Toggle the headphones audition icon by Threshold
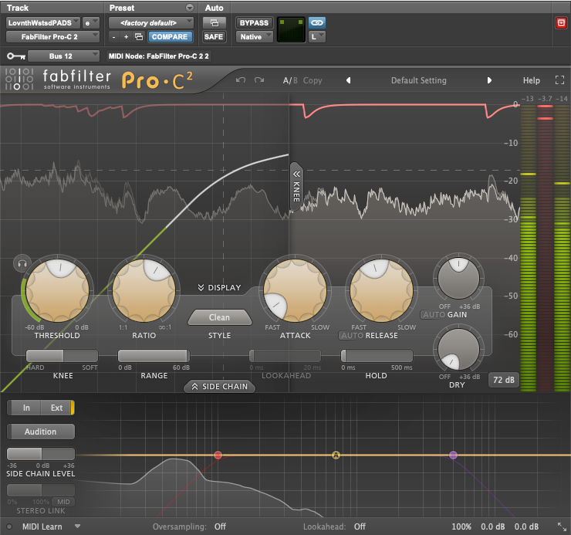 coord(22,263)
